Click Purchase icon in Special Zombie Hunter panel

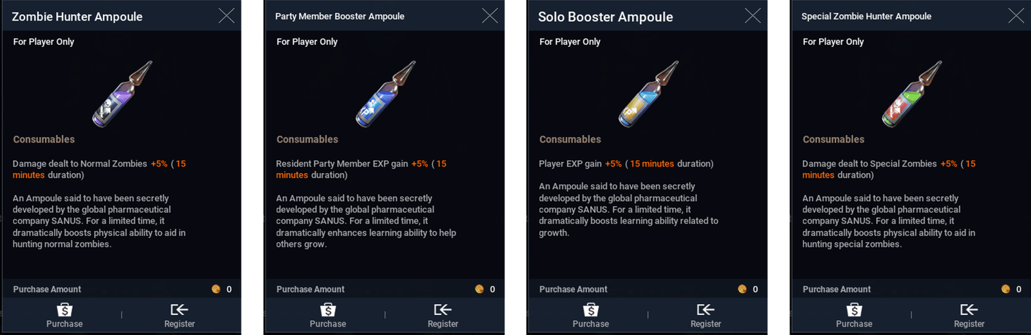[854, 310]
